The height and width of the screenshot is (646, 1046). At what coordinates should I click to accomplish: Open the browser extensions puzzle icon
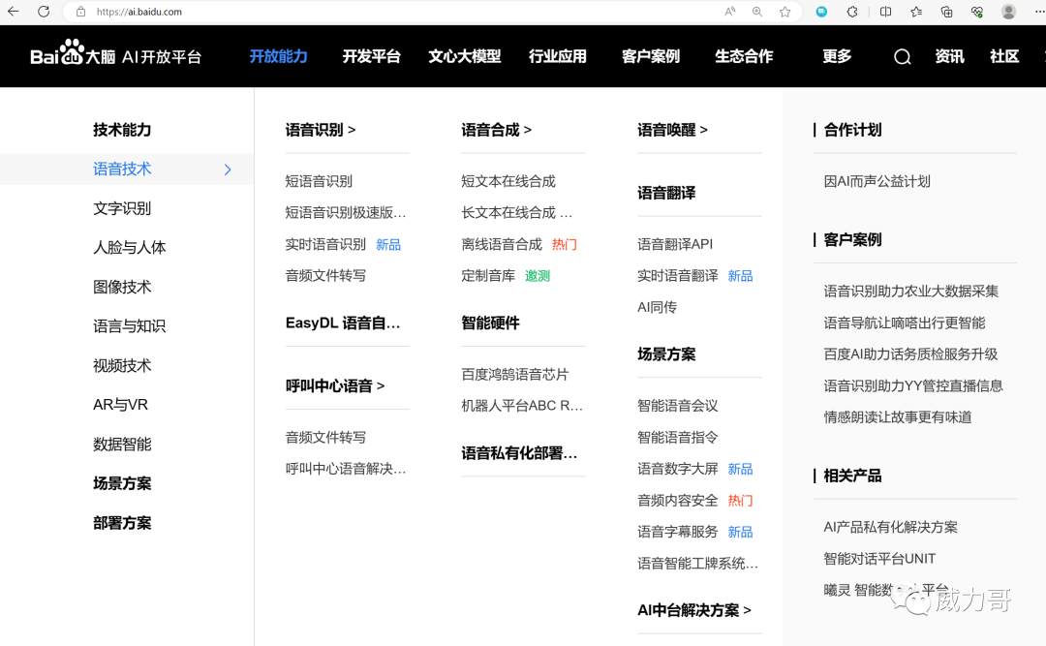point(852,12)
